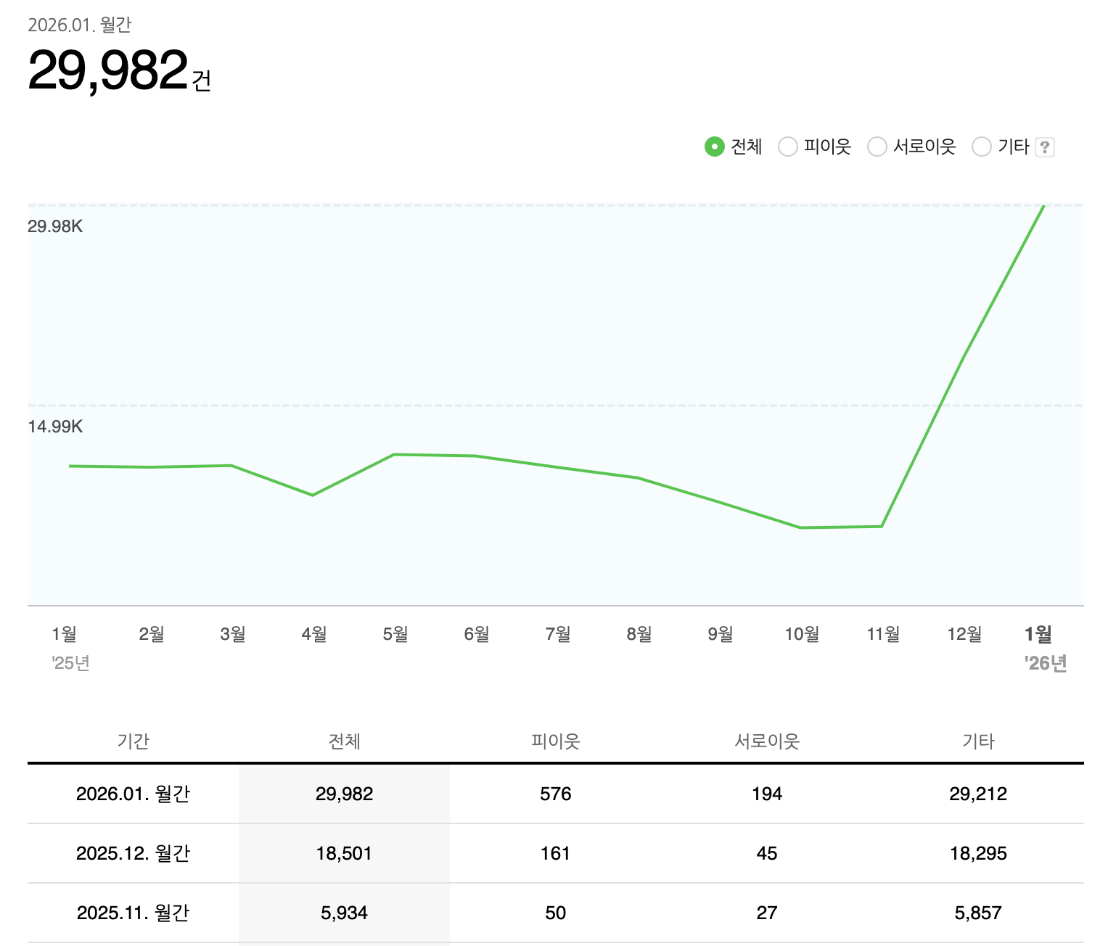Click the April dip on the green line
Viewport: 1116px width, 946px height.
tap(313, 495)
